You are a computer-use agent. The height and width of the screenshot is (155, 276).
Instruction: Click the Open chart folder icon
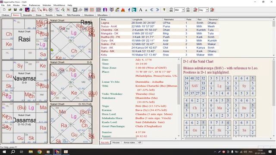click(9, 10)
